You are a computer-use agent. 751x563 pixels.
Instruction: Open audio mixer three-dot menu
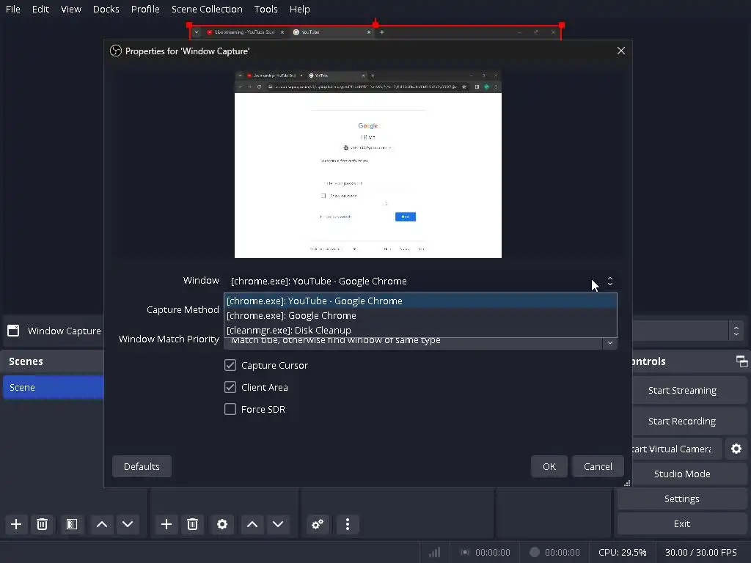(348, 524)
